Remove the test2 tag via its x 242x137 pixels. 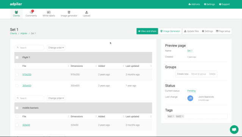(183, 116)
